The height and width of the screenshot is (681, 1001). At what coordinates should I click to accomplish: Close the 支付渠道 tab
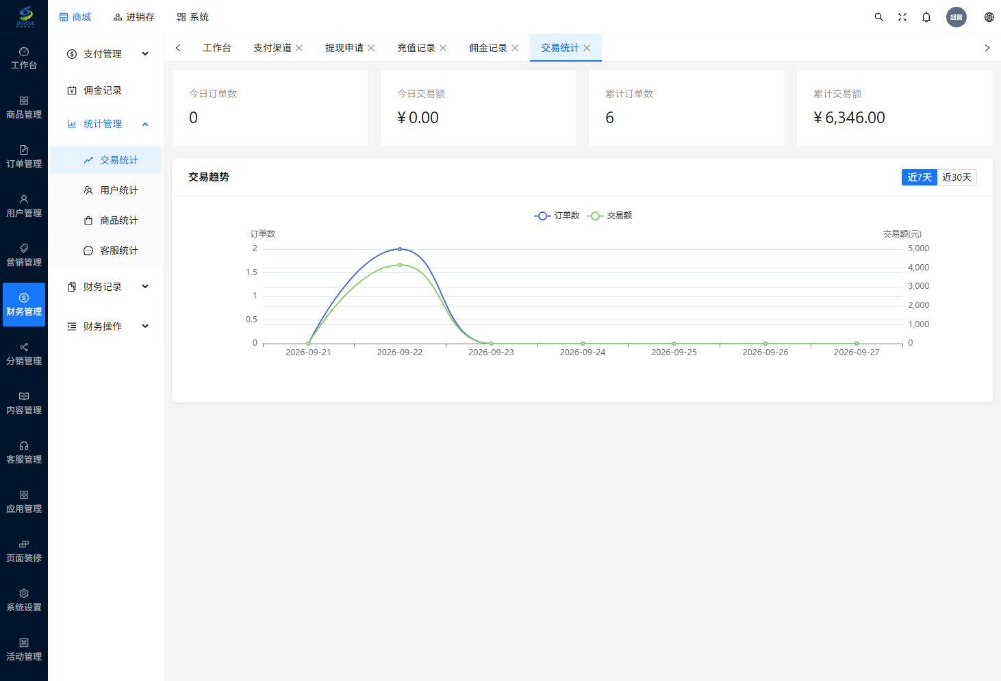click(x=299, y=48)
